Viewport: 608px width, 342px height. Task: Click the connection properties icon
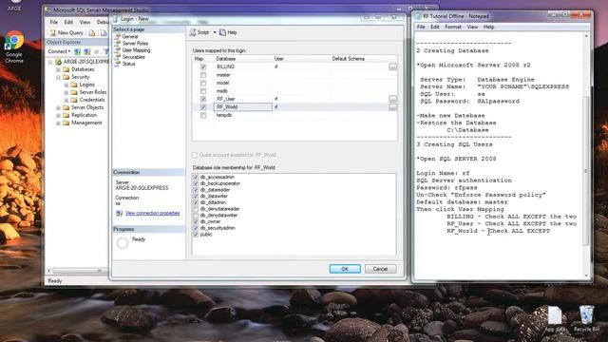[119, 213]
